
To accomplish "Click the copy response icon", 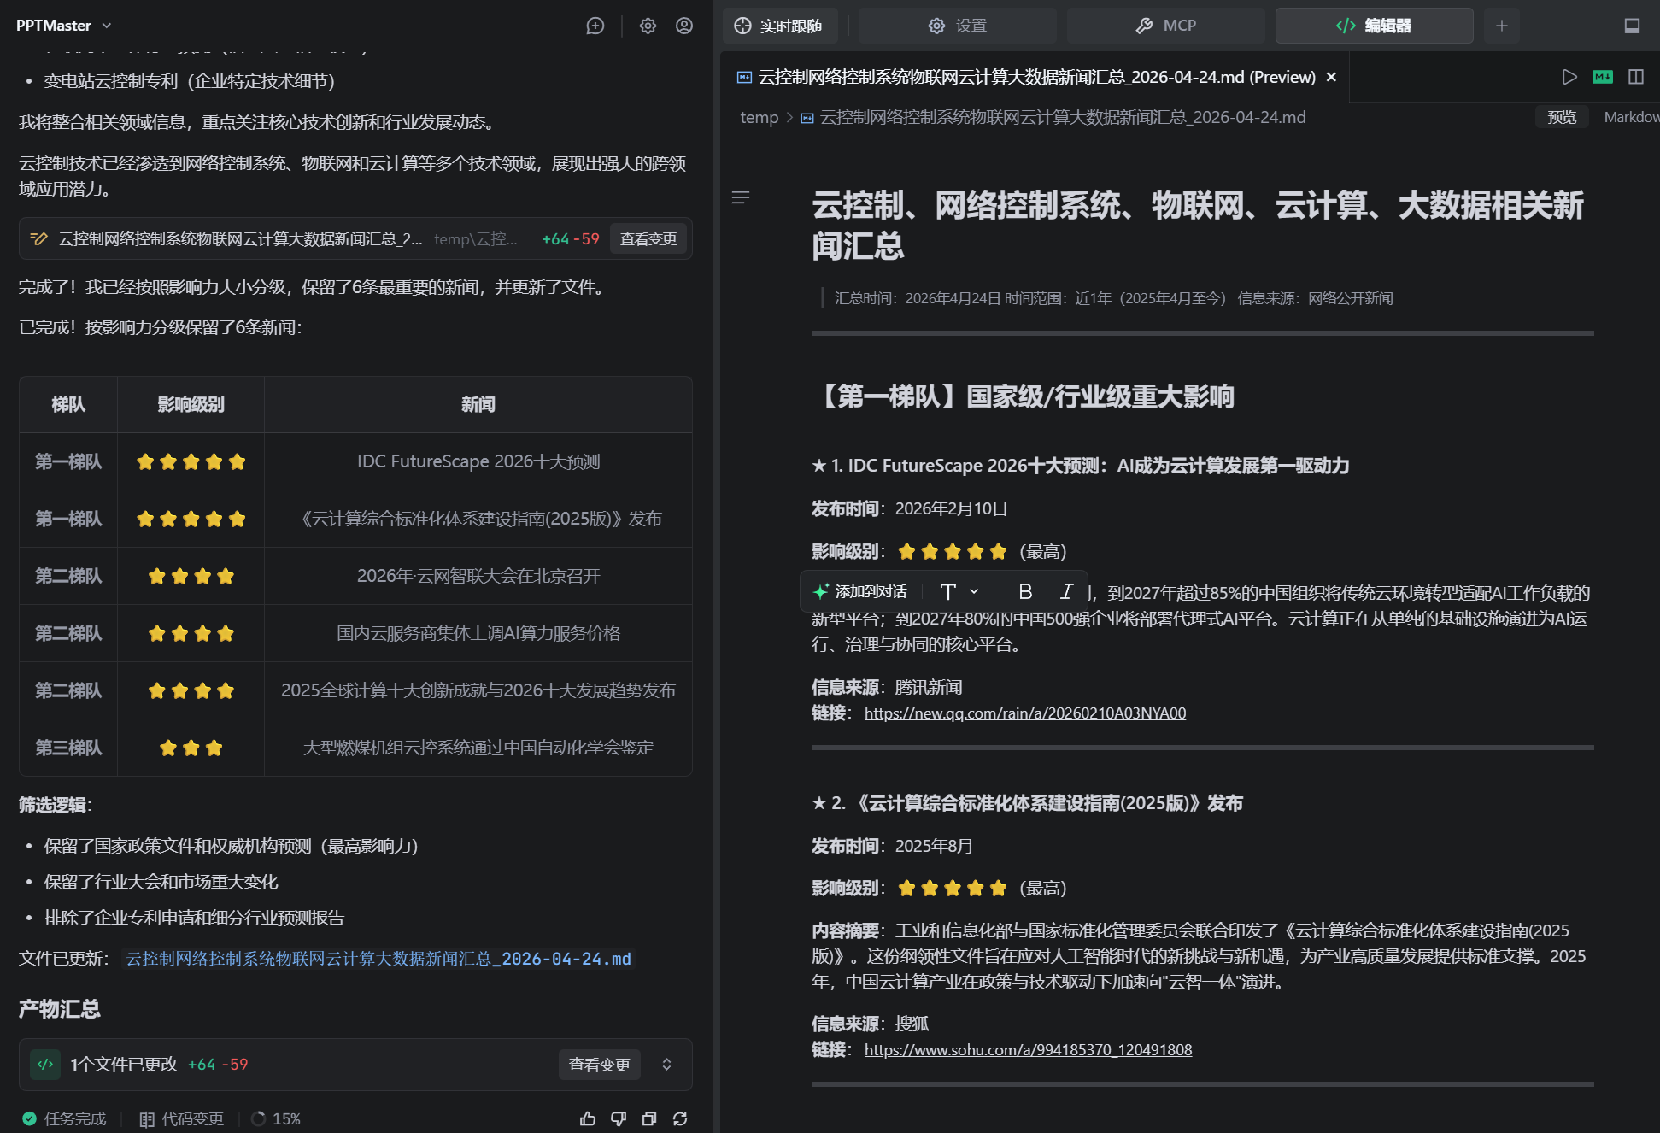I will coord(649,1118).
